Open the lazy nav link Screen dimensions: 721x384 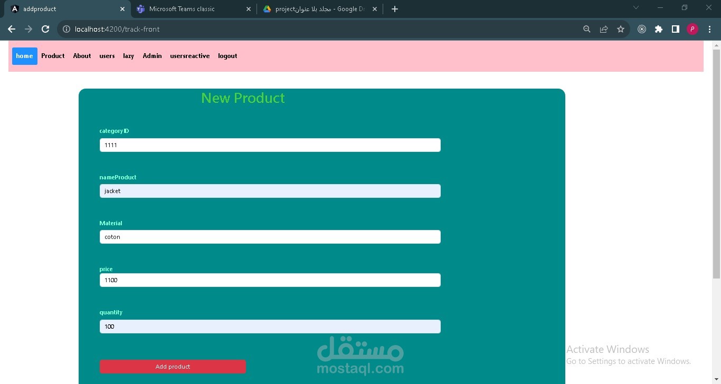pyautogui.click(x=129, y=56)
